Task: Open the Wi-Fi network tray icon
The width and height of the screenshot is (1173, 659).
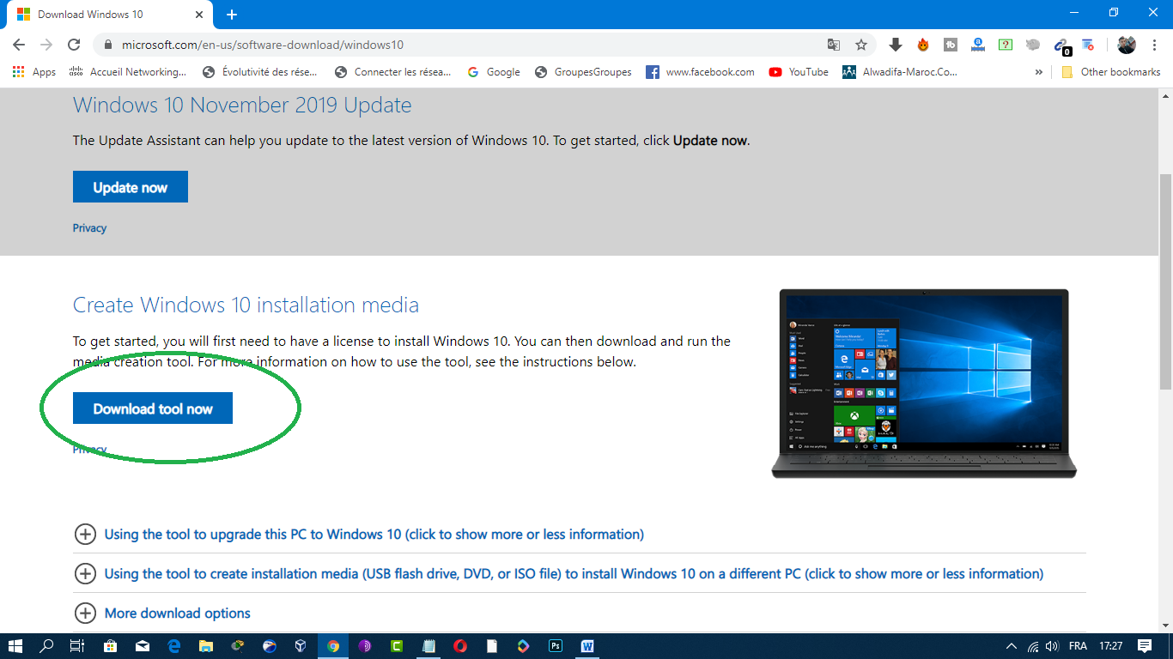Action: tap(1033, 646)
